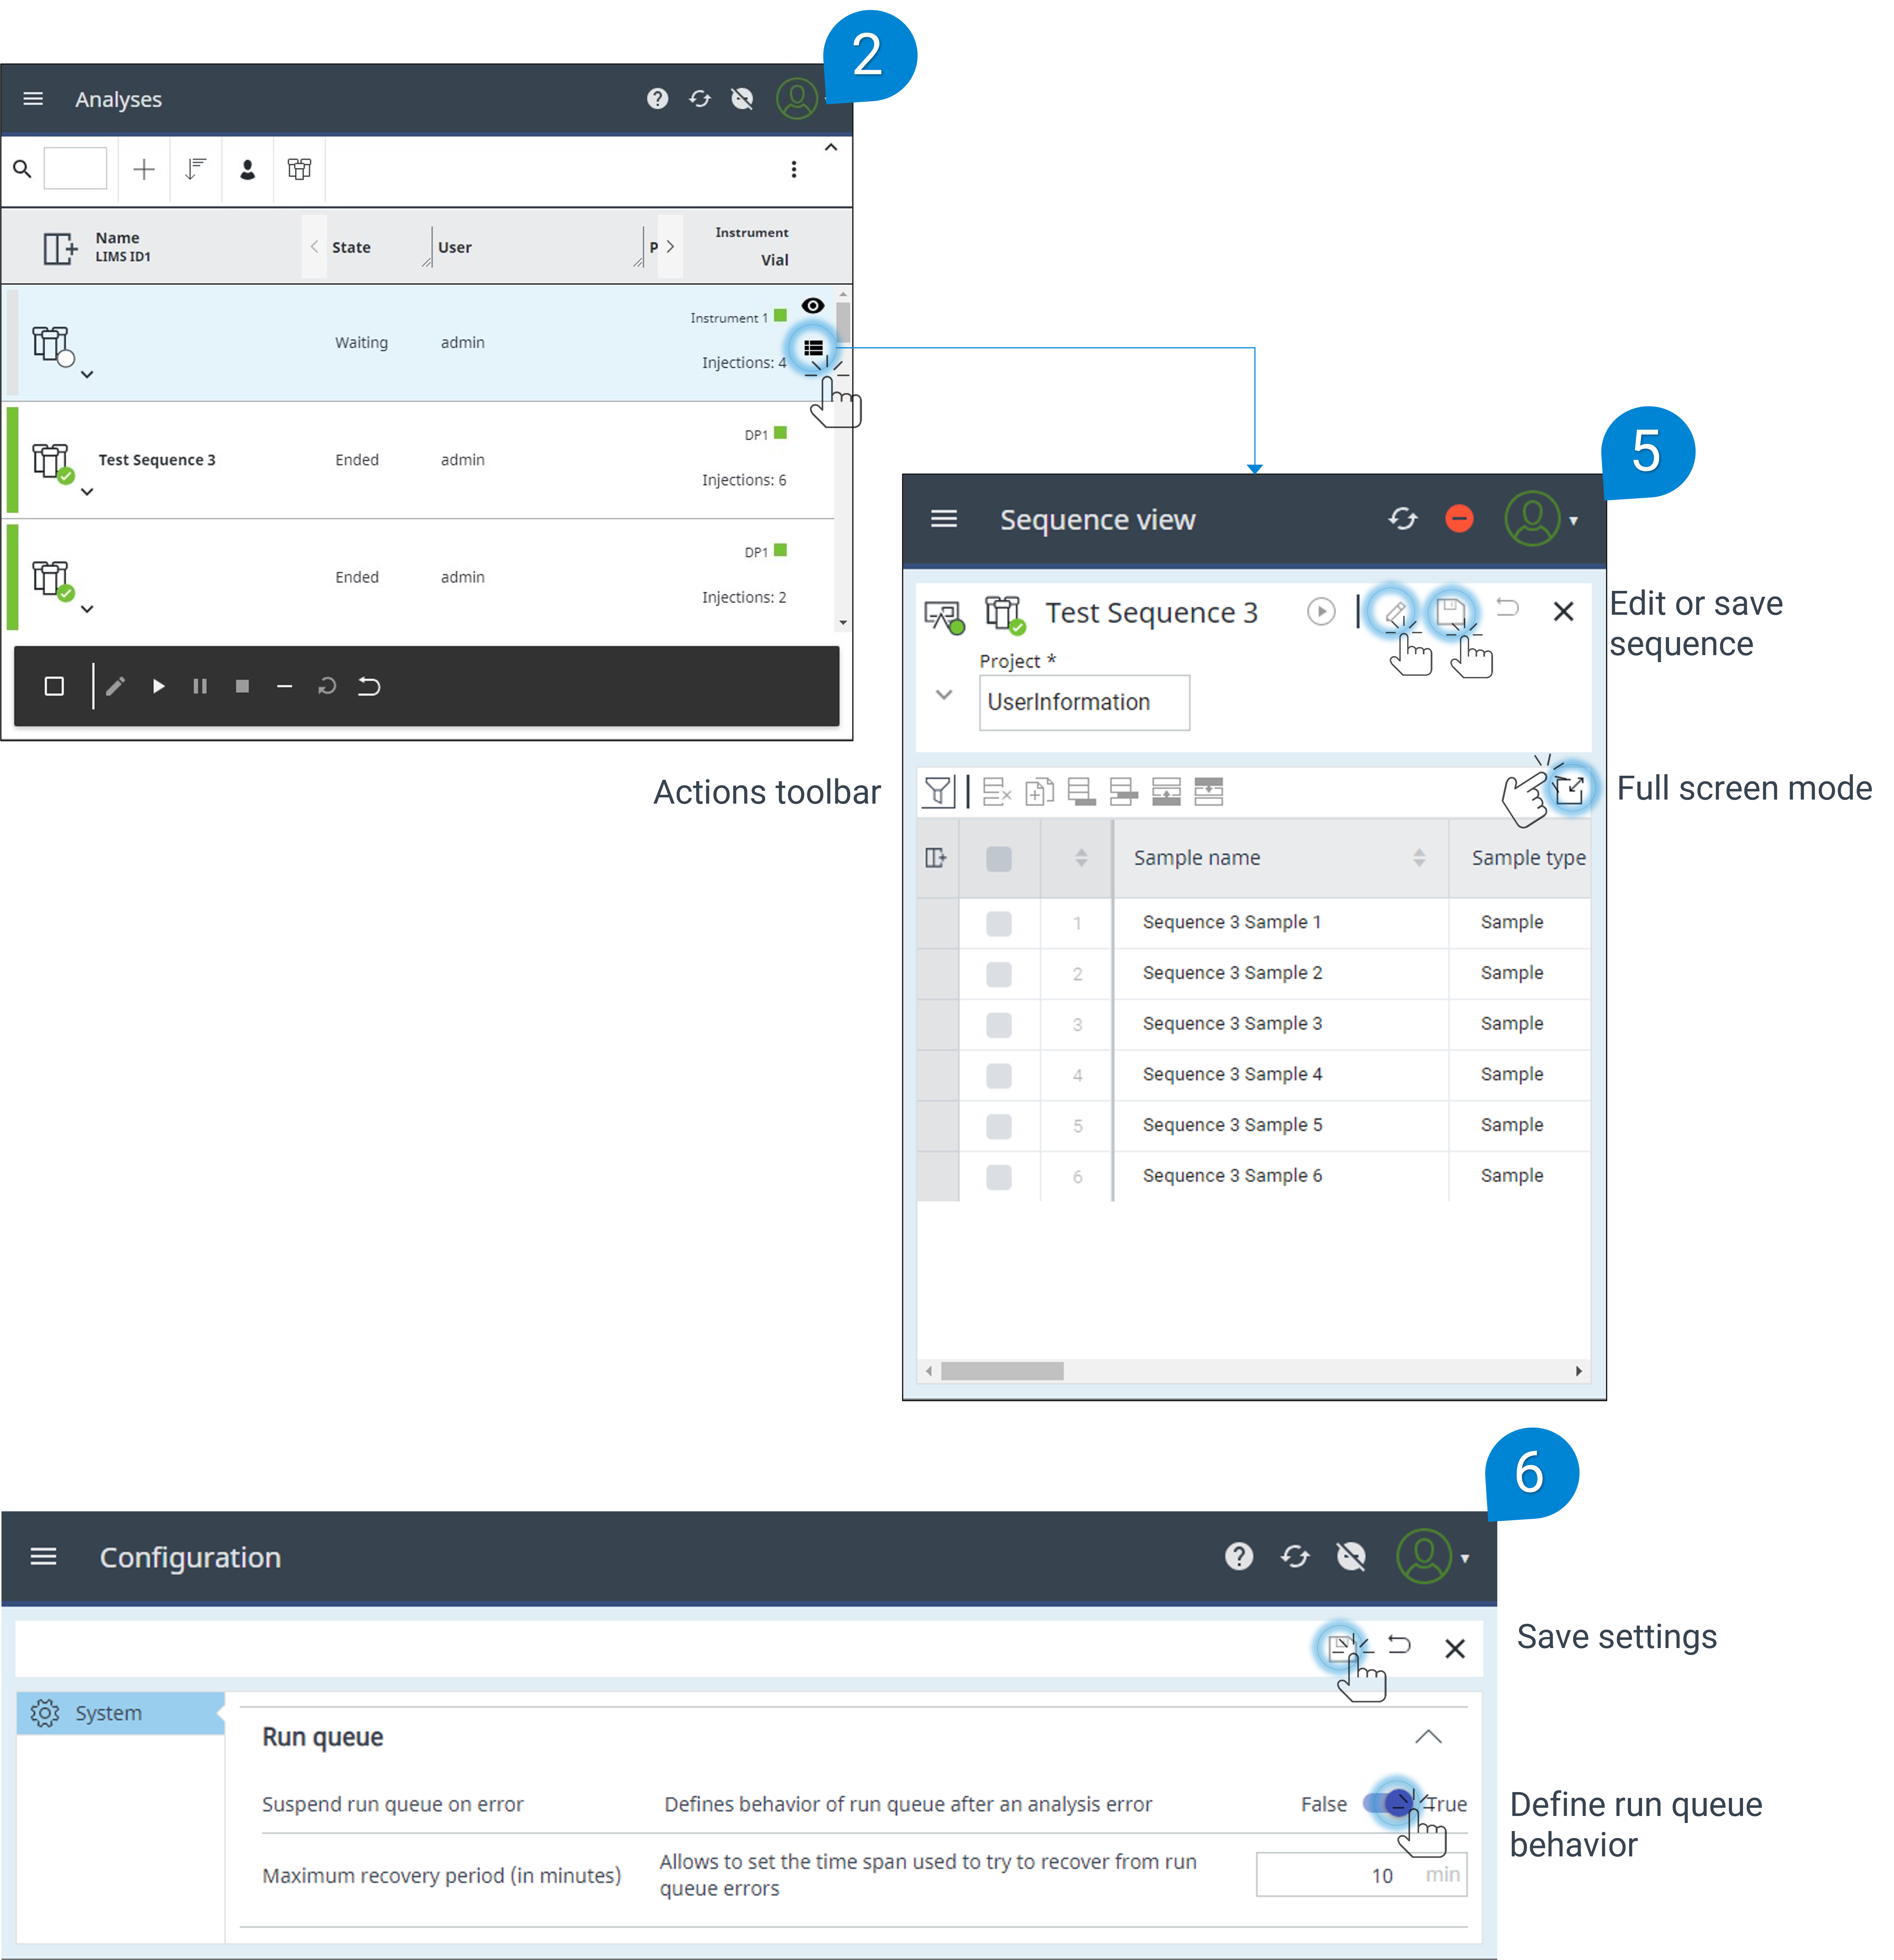Open column chooser in the sample table
1894x1960 pixels.
tap(936, 858)
